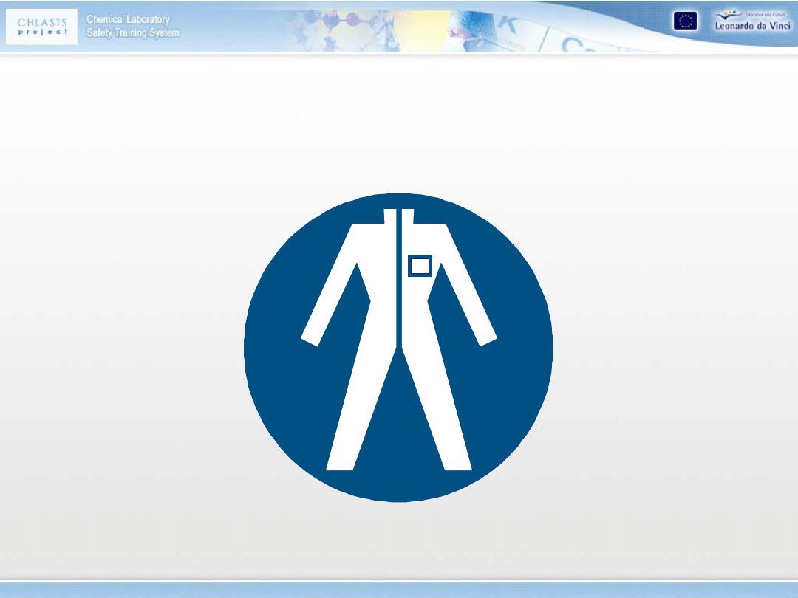798x598 pixels.
Task: Click the coverall's left sleeve cuff
Action: [310, 340]
